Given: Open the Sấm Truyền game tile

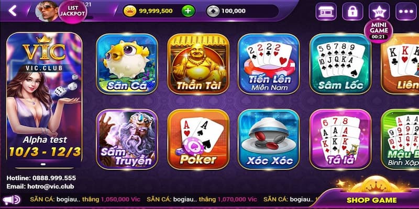Looking at the screenshot, I should tap(127, 139).
